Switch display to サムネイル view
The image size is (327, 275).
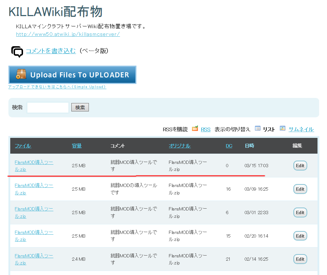(301, 129)
